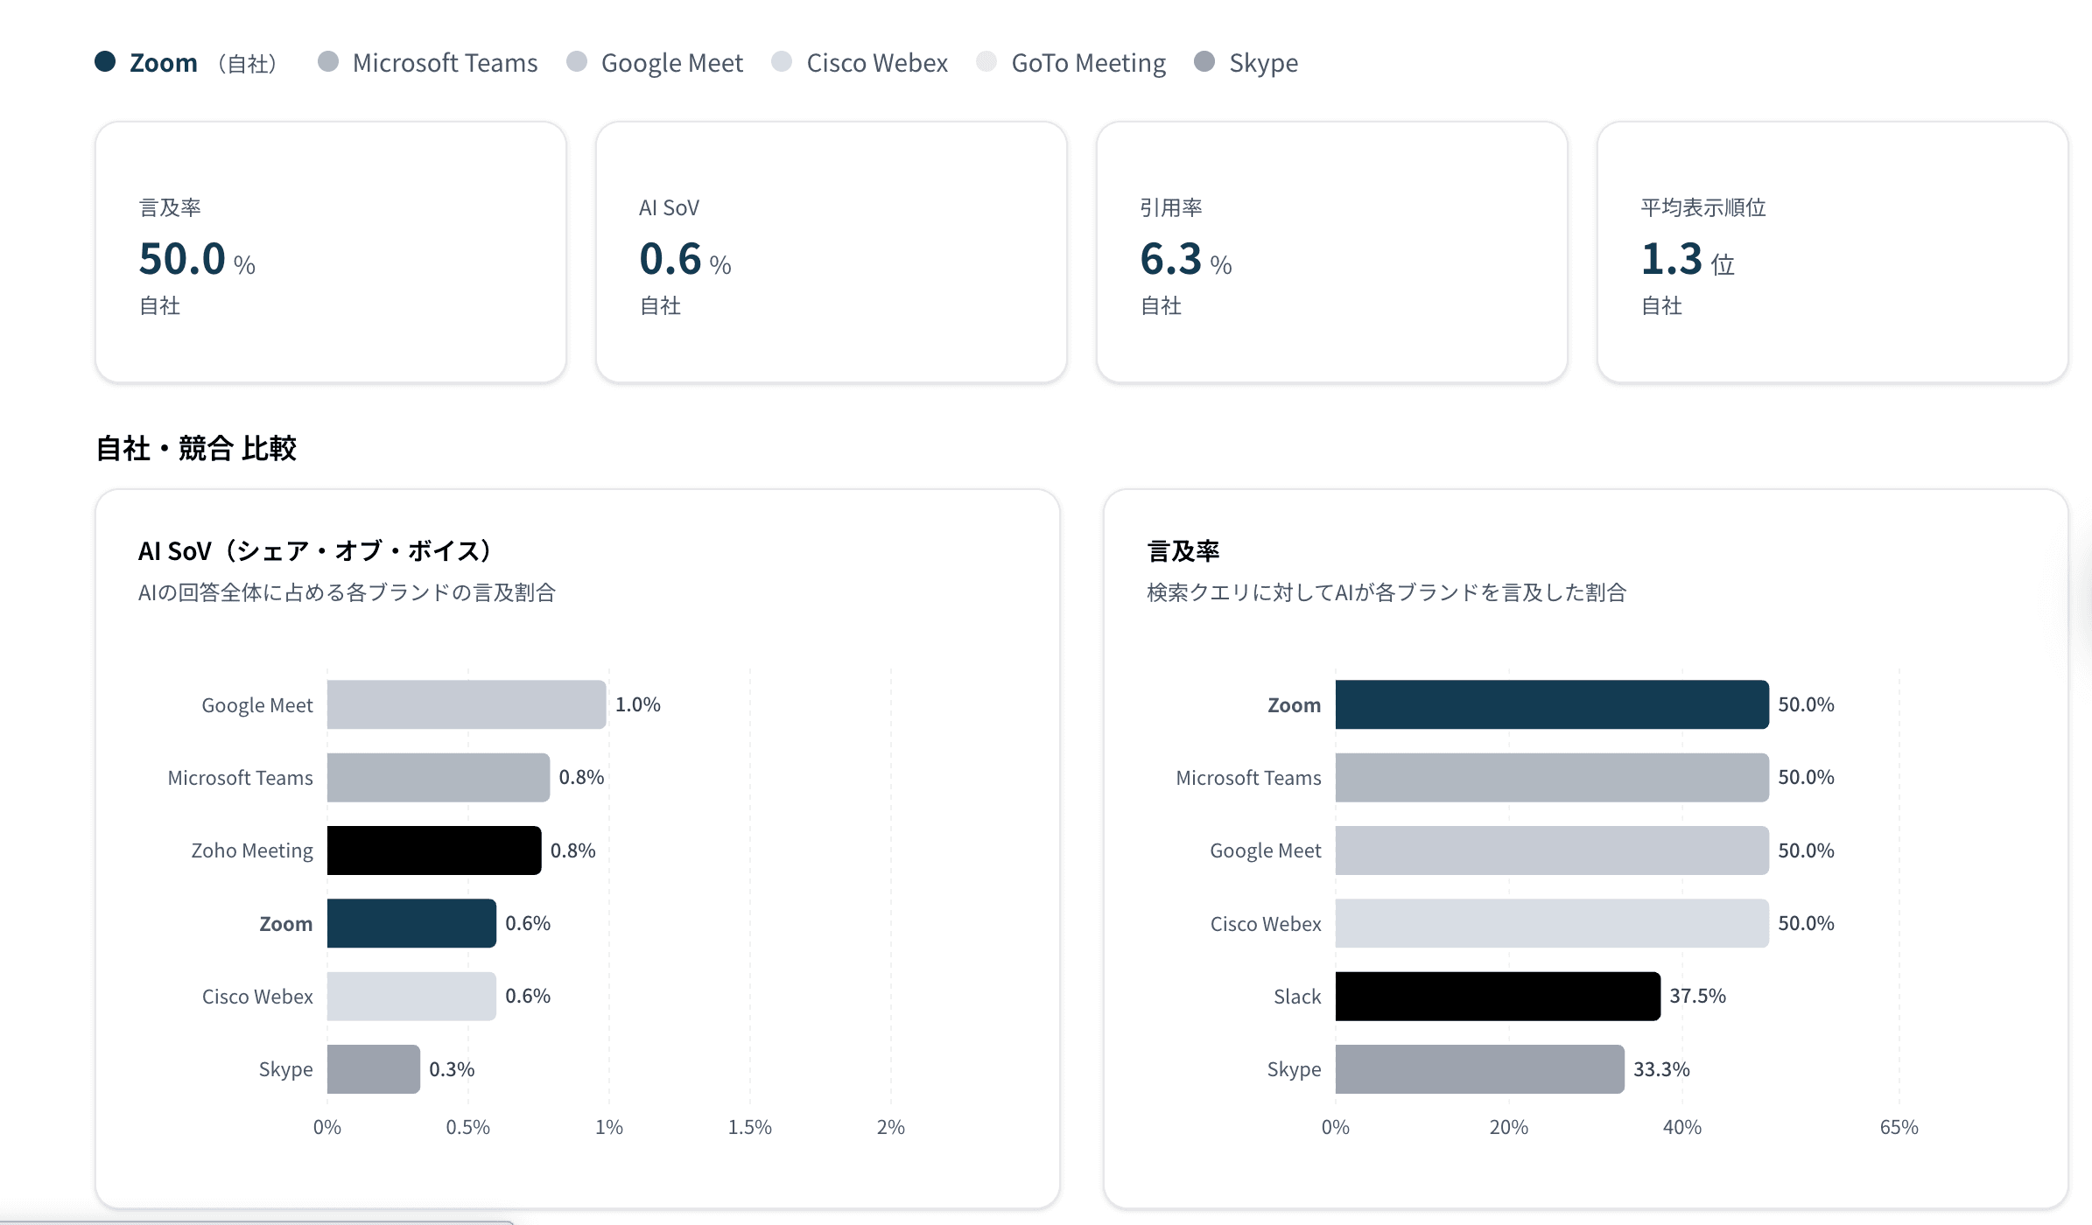Click the AI SoV（シェア・オブ・ボイス）chart title
The height and width of the screenshot is (1225, 2092).
[314, 550]
